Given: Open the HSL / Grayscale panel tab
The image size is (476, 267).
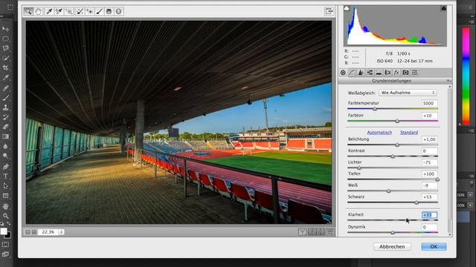Looking at the screenshot, I should 370,73.
